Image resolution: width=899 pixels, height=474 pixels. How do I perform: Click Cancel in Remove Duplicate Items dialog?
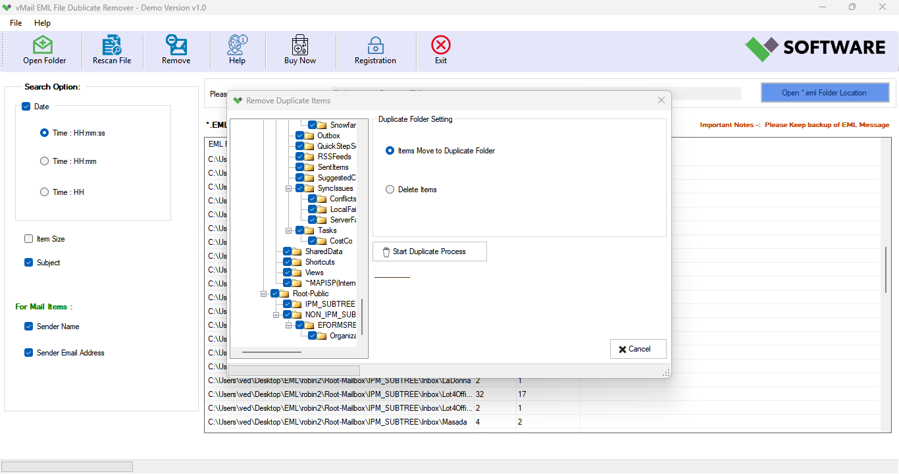point(638,349)
